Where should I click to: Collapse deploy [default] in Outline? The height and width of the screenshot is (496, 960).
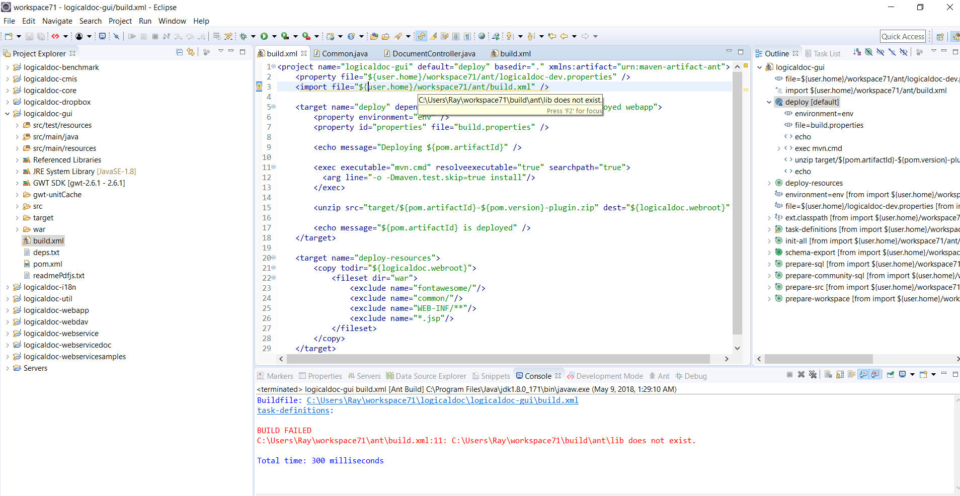[769, 102]
